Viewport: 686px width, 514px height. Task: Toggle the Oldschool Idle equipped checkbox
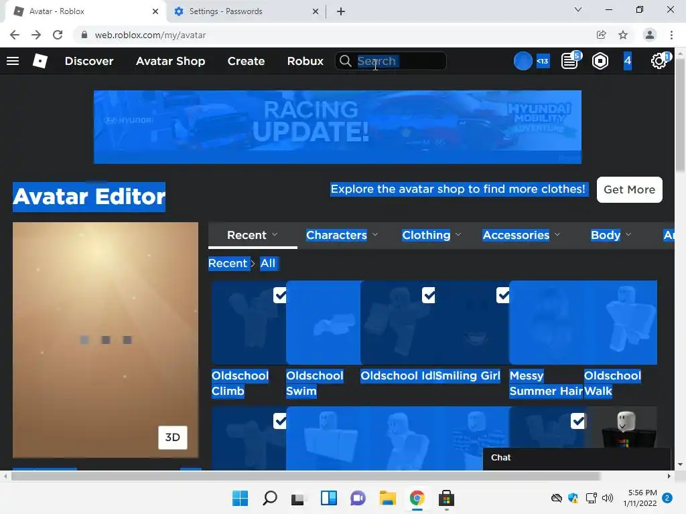(429, 295)
